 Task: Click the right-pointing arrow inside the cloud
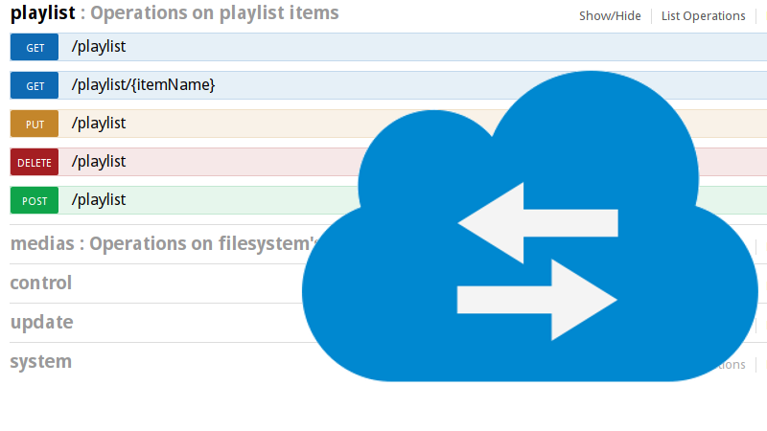pyautogui.click(x=537, y=300)
